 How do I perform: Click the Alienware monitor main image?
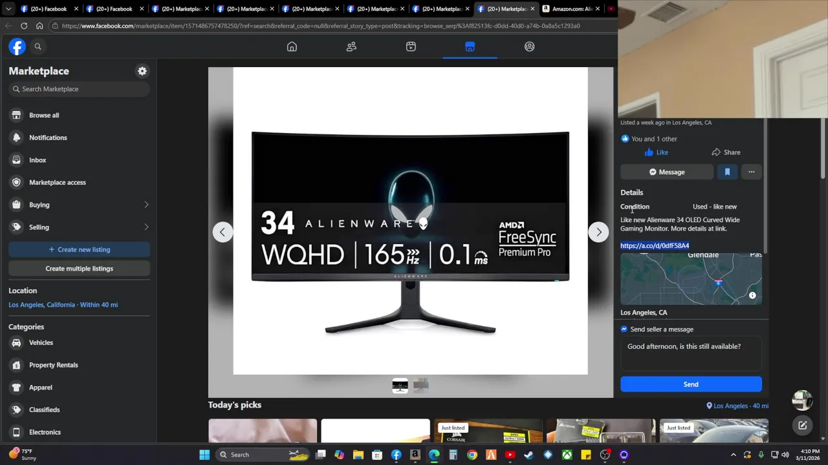click(410, 221)
